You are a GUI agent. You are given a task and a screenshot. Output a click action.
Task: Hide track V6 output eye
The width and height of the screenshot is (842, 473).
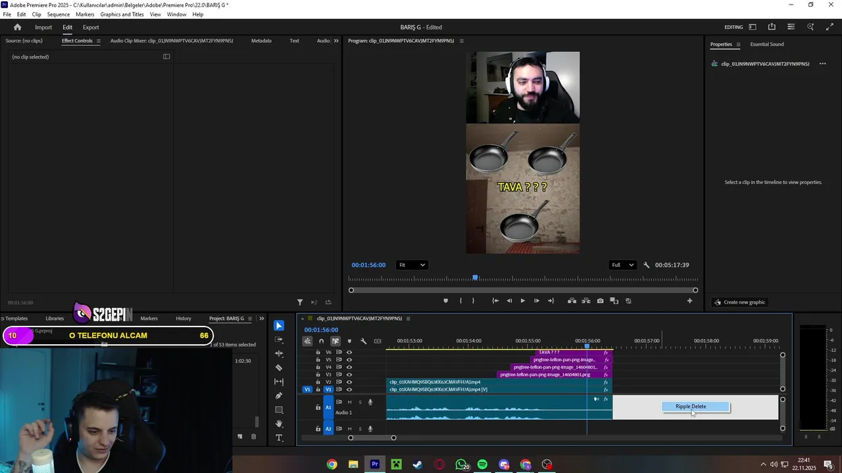coord(349,352)
